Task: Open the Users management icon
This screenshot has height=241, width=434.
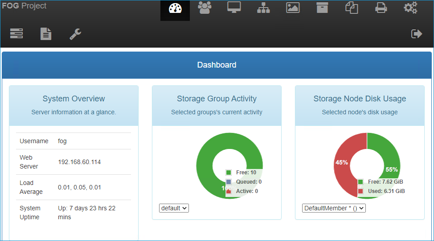Action: [205, 8]
